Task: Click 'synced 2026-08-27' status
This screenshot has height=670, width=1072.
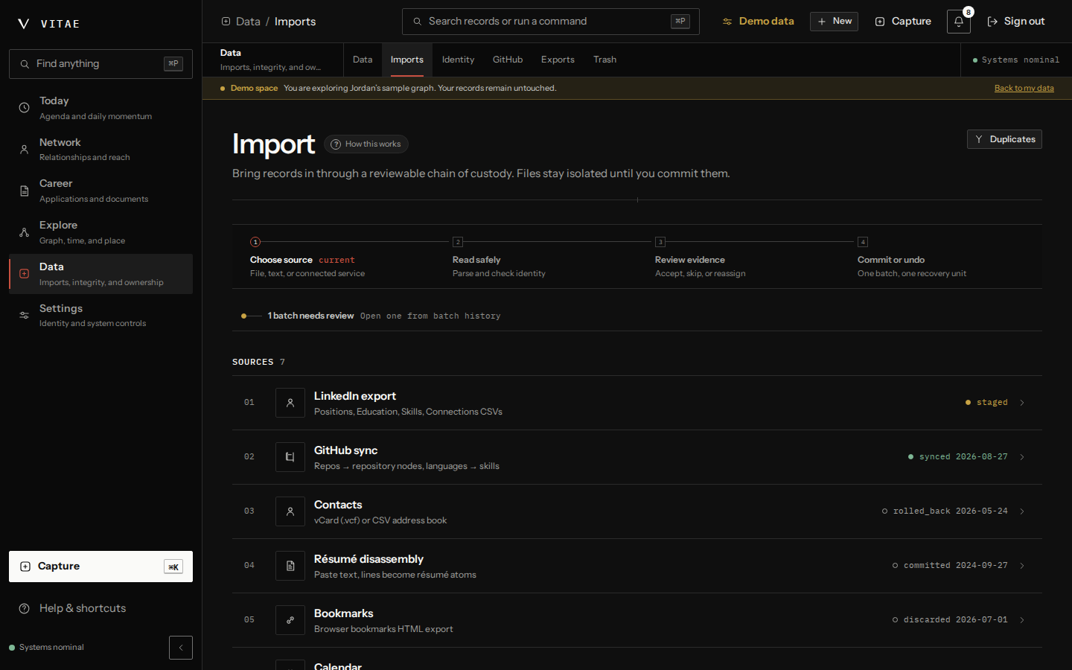Action: (958, 457)
